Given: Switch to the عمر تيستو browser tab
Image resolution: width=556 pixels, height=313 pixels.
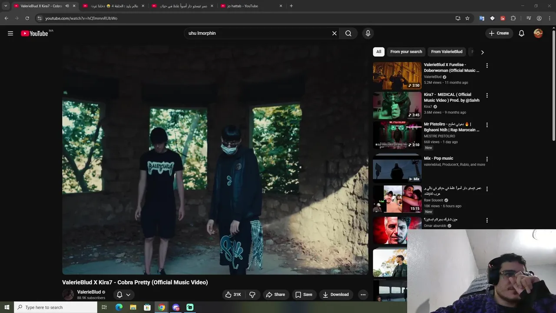Looking at the screenshot, I should point(183,6).
